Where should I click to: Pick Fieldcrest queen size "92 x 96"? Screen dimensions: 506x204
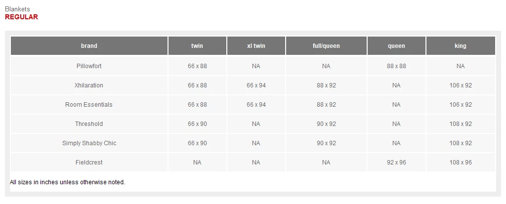click(397, 163)
